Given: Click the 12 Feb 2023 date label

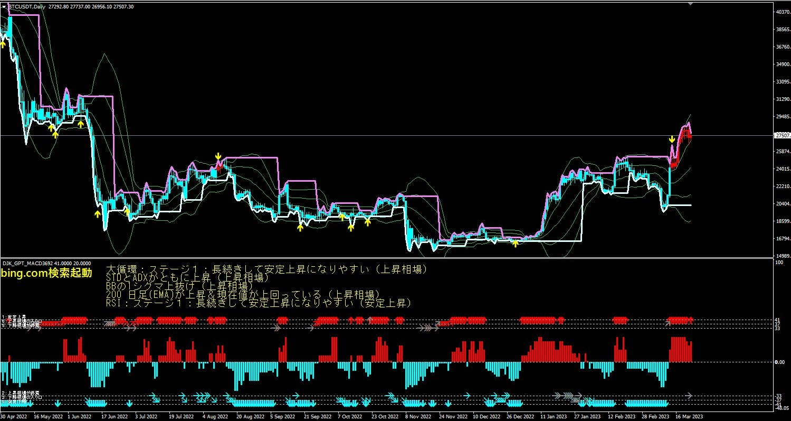Looking at the screenshot, I should click(621, 416).
